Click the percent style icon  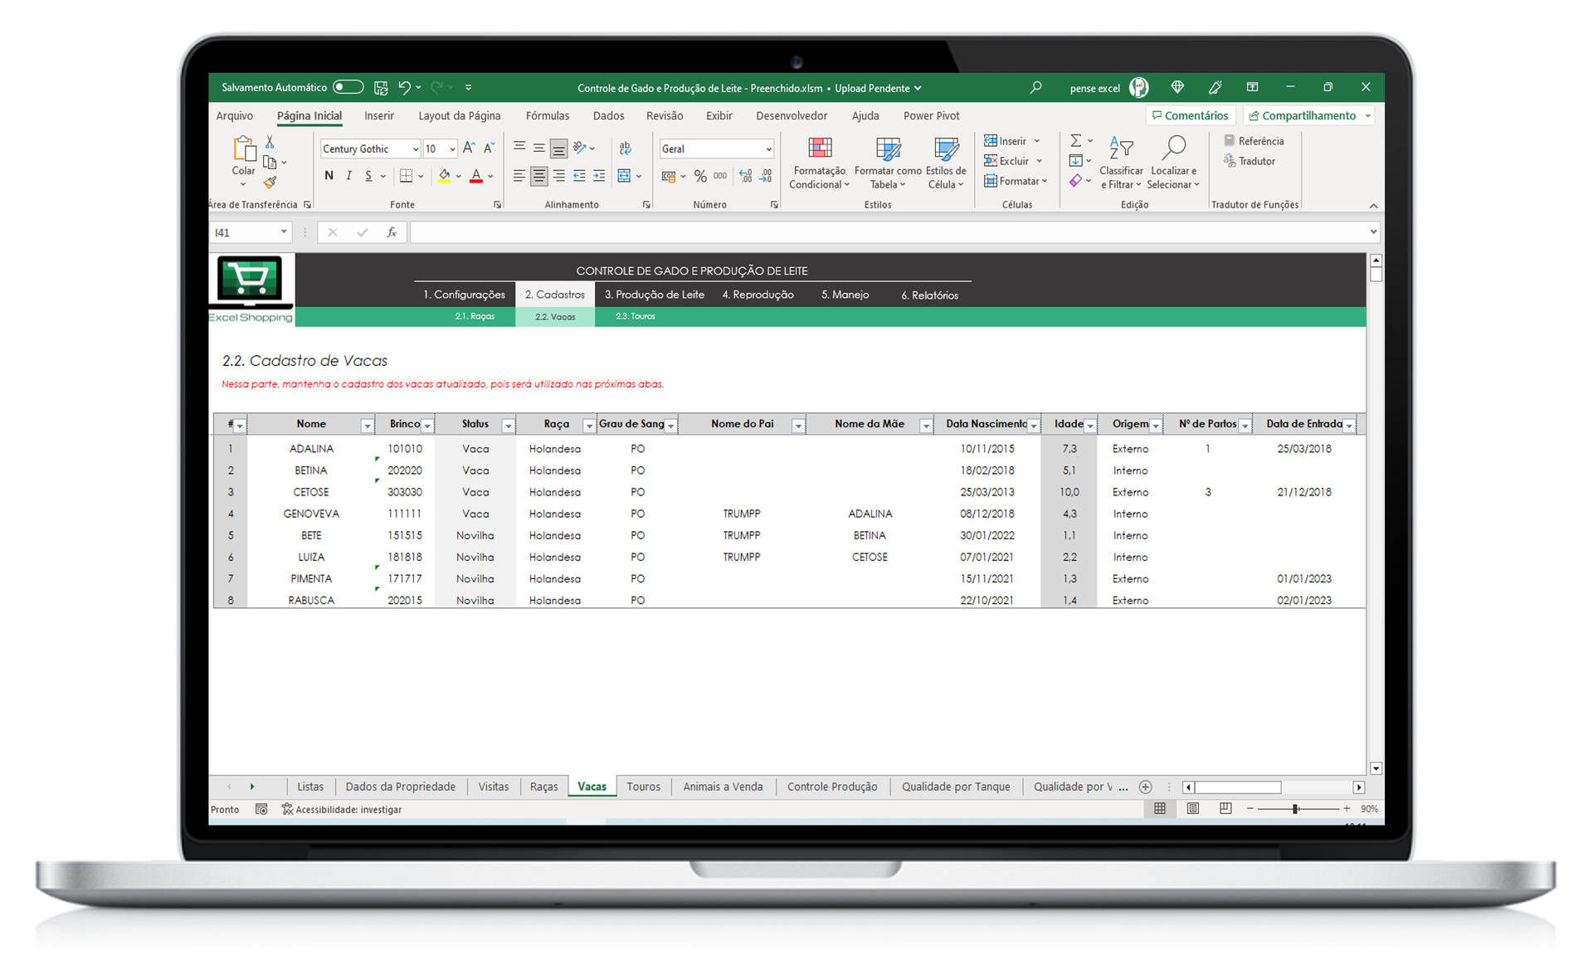point(700,176)
